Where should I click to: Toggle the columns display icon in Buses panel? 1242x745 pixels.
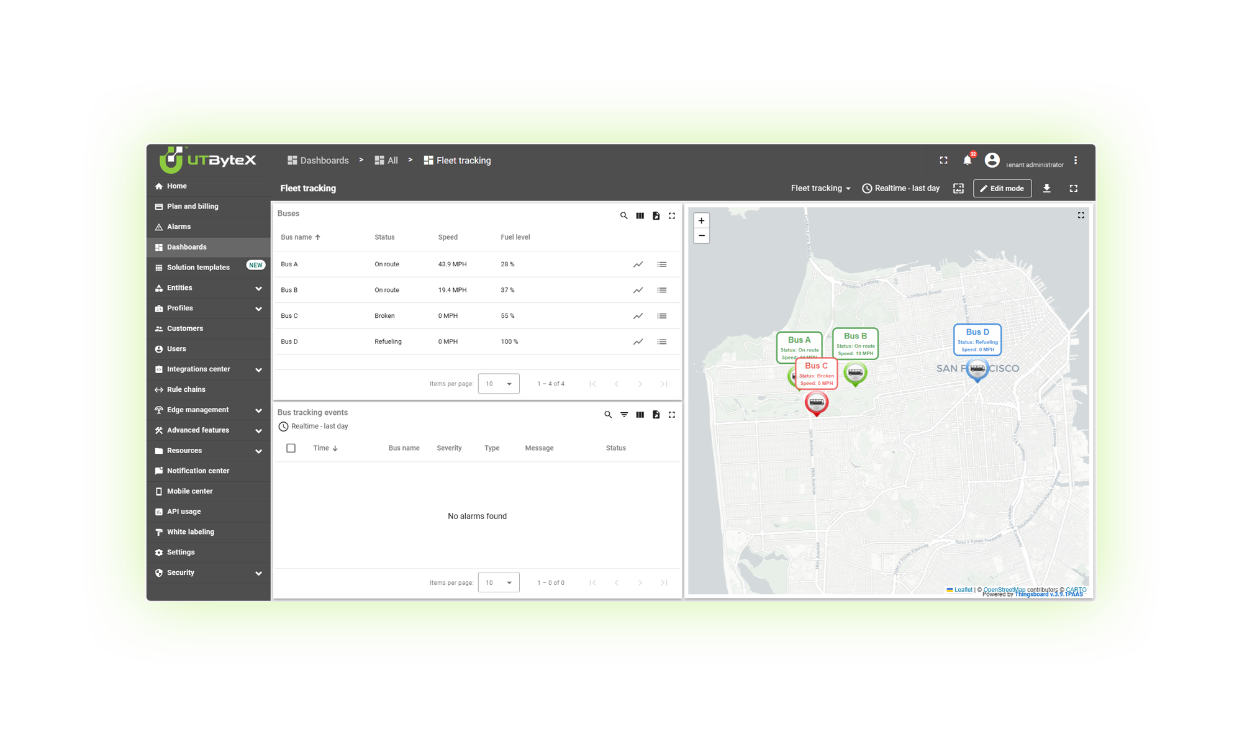640,215
